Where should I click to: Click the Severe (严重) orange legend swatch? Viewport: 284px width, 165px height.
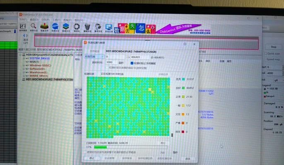click(x=183, y=123)
